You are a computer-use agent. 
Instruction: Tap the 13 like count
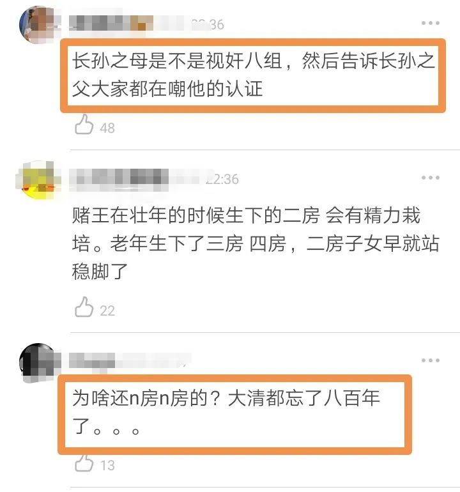point(107,465)
